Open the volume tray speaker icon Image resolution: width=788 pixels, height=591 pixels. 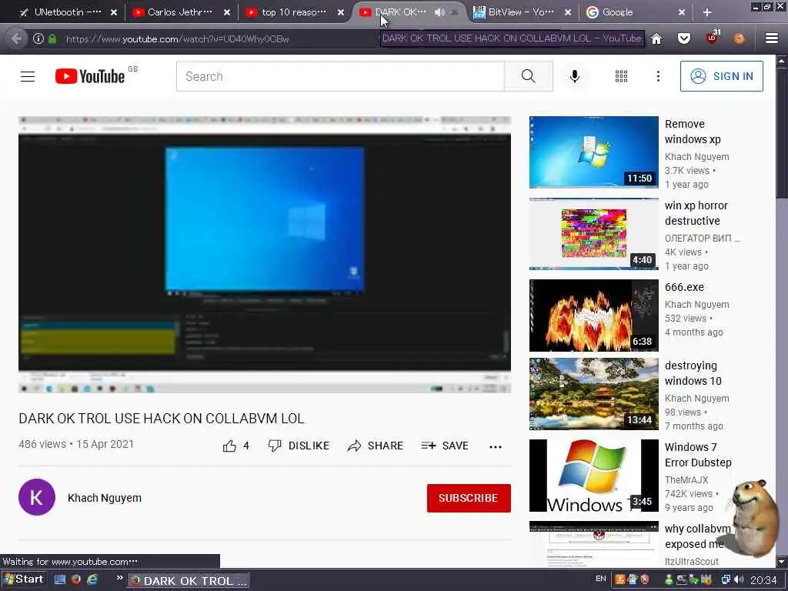click(x=739, y=580)
